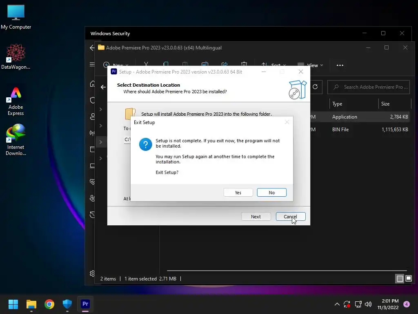Click Copy icon in Explorer toolbar
This screenshot has height=314, width=418.
(x=166, y=64)
